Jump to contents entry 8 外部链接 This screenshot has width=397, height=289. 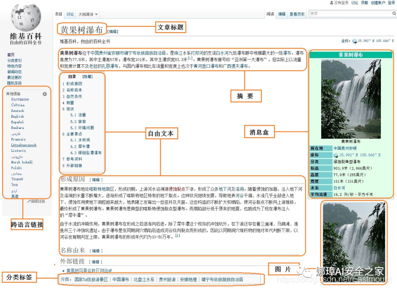tap(72, 166)
